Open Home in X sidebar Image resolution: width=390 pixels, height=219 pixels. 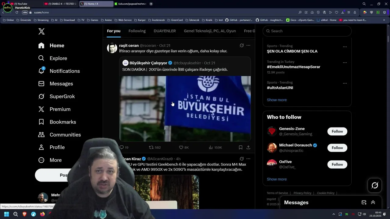pyautogui.click(x=51, y=45)
